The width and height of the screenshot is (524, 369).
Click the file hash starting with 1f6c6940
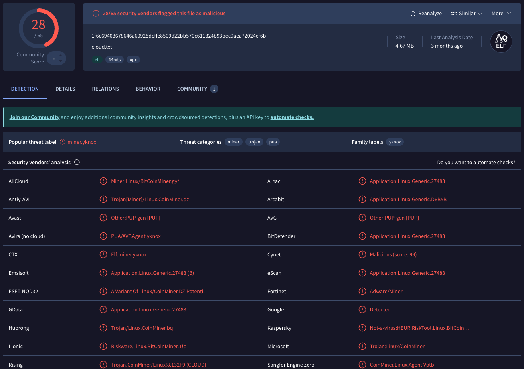(x=179, y=36)
